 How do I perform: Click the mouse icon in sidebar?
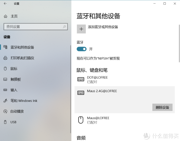coord(5,69)
